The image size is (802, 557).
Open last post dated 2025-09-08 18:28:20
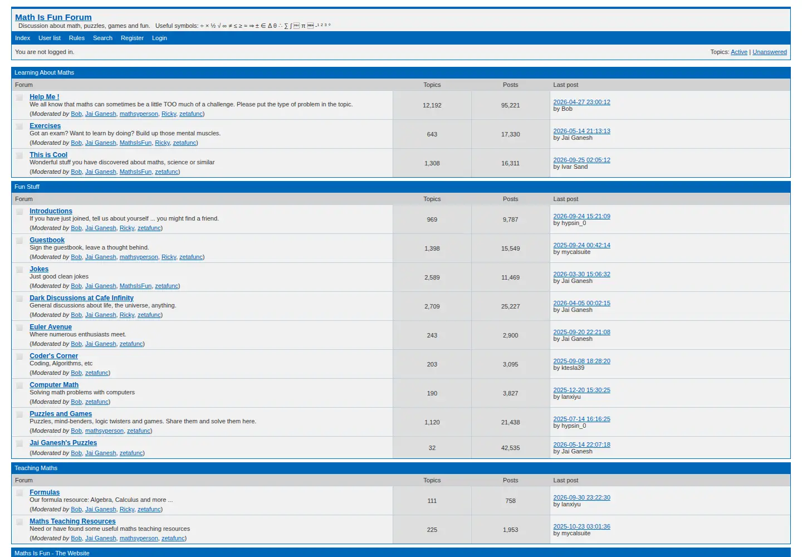pyautogui.click(x=581, y=361)
